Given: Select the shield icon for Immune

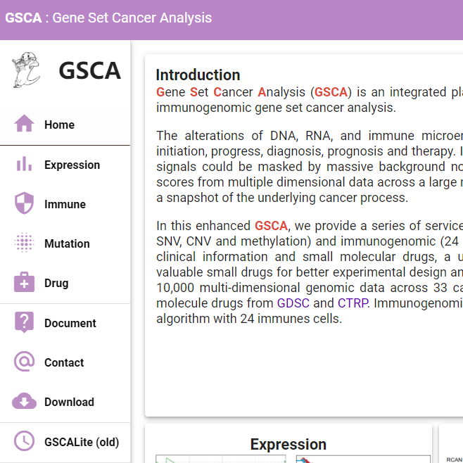Looking at the screenshot, I should 24,203.
